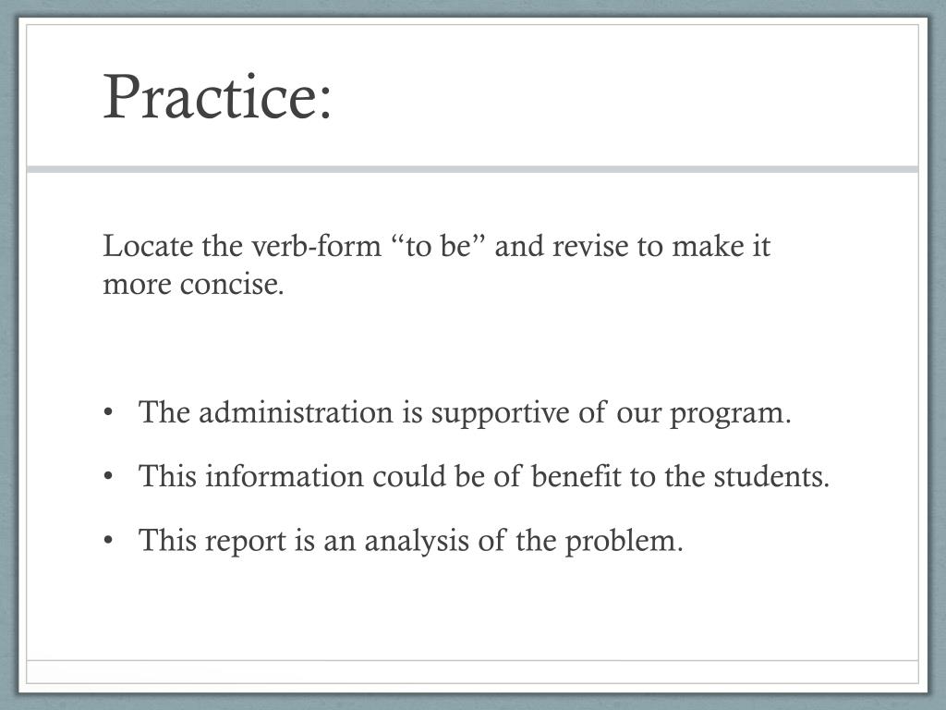Click the bullet dot before "This information"
Viewport: 946px width, 710px height.
(108, 477)
